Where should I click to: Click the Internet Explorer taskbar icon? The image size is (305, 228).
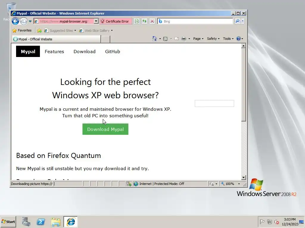(x=71, y=221)
